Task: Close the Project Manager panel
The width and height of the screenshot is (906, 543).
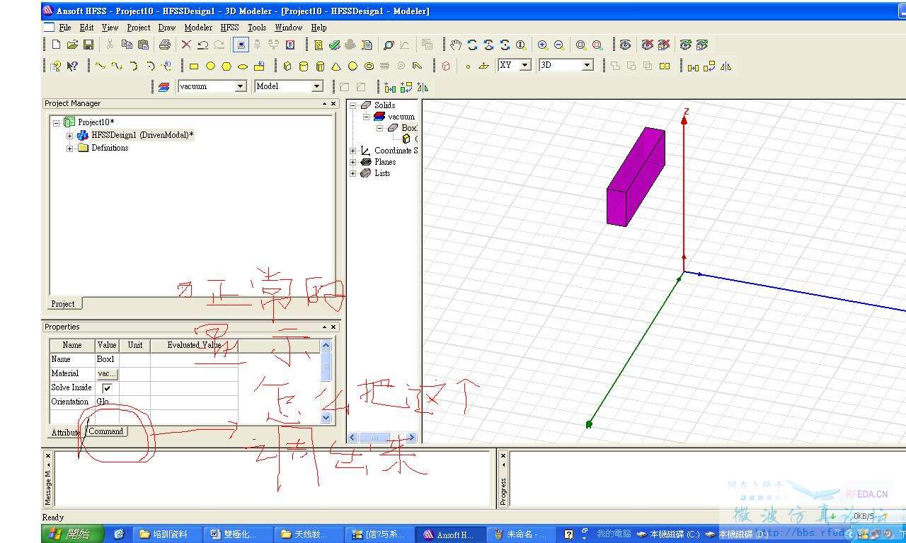Action: click(334, 103)
